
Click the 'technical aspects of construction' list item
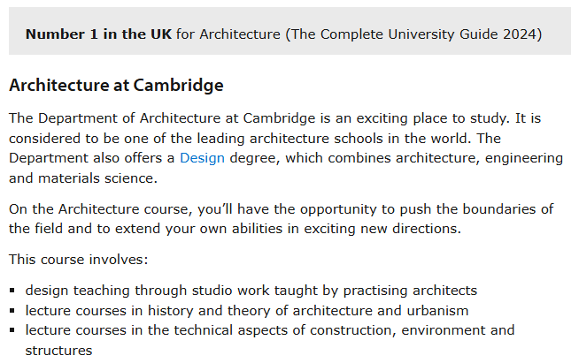pos(270,340)
